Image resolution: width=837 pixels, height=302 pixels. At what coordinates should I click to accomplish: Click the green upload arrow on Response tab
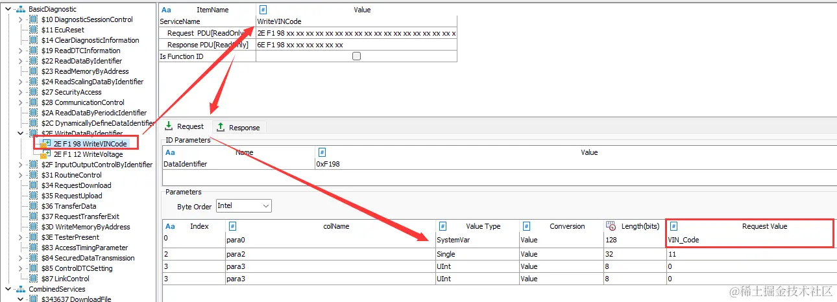pyautogui.click(x=220, y=127)
